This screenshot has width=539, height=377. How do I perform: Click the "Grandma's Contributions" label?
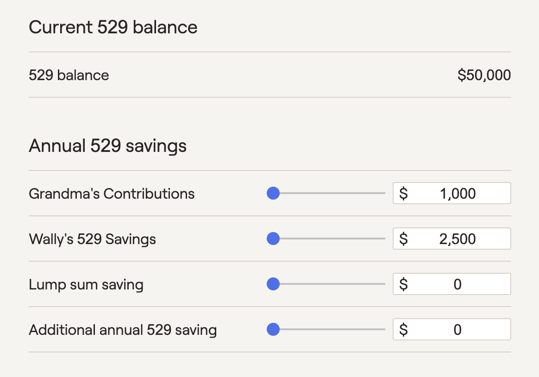[x=112, y=193]
